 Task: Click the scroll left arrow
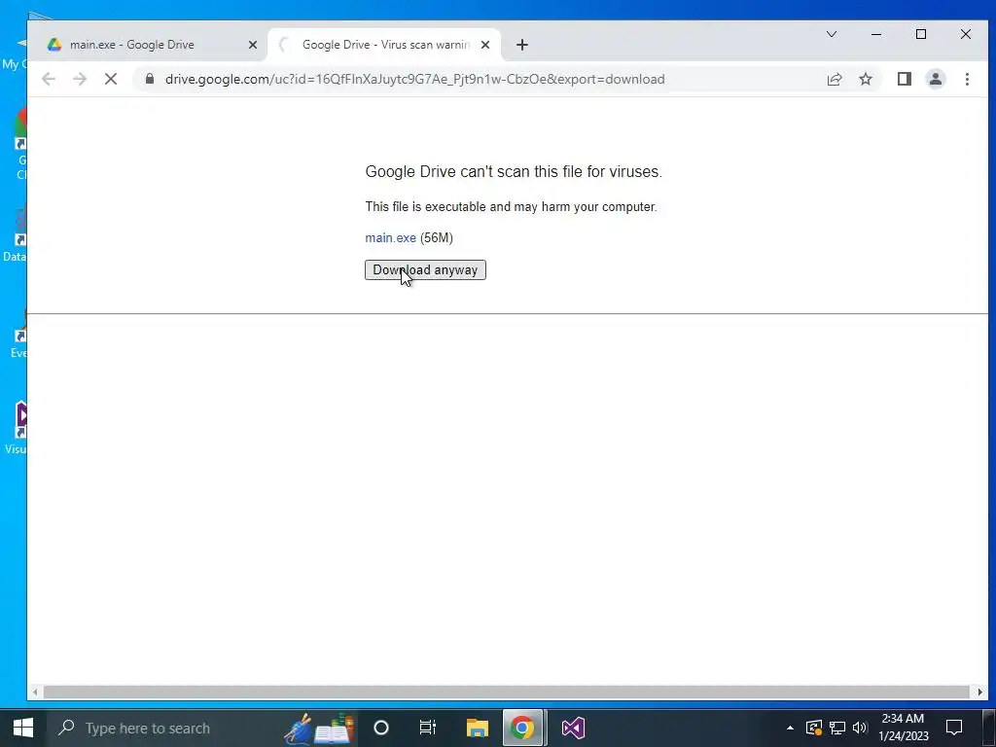point(35,692)
